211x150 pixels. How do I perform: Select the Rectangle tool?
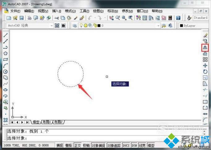tap(6, 60)
